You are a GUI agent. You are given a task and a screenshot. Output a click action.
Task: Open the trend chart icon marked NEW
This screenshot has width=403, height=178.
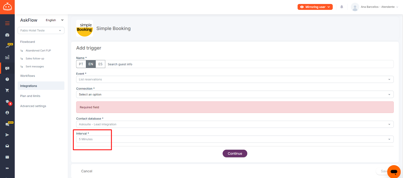click(x=8, y=46)
